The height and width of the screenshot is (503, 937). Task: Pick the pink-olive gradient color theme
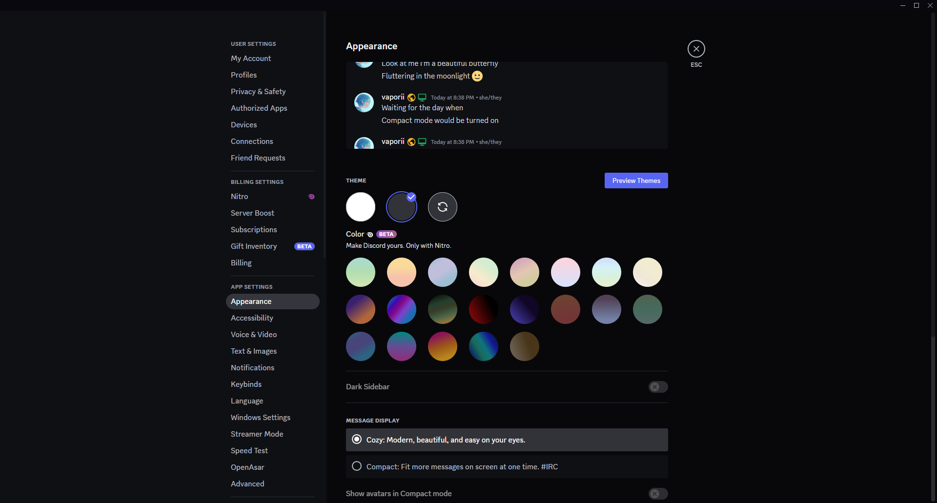tap(525, 272)
